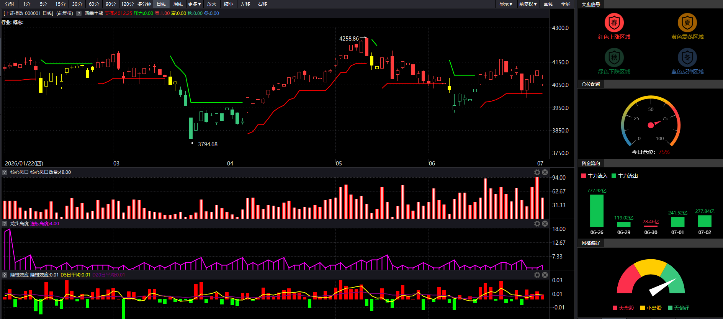Switch to the 90分 period
Image resolution: width=723 pixels, height=319 pixels.
click(111, 4)
